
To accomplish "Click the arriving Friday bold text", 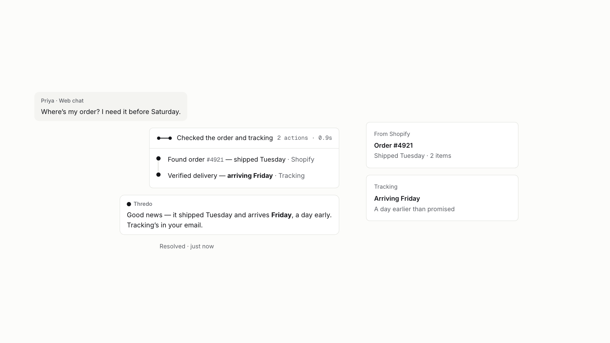I will click(x=250, y=176).
